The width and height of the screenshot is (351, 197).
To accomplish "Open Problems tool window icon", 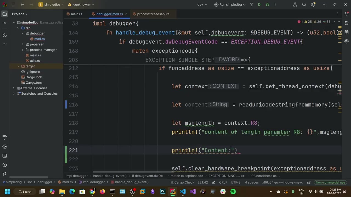I will (5, 165).
